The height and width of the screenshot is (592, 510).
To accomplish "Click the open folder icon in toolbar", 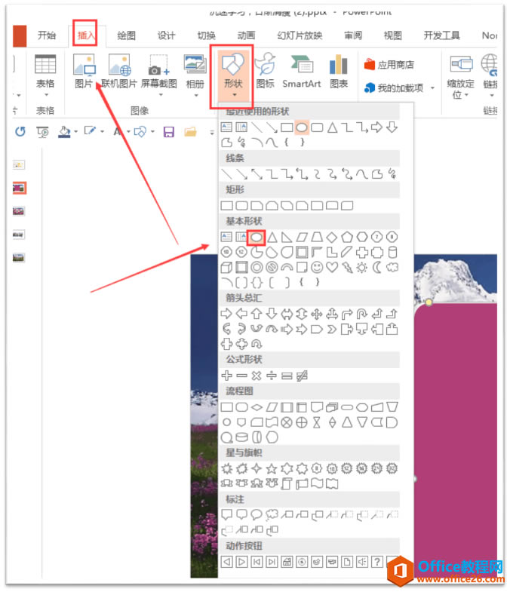I will (191, 132).
